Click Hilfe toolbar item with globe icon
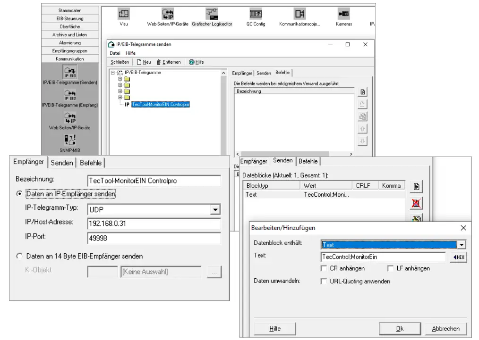 tap(196, 62)
